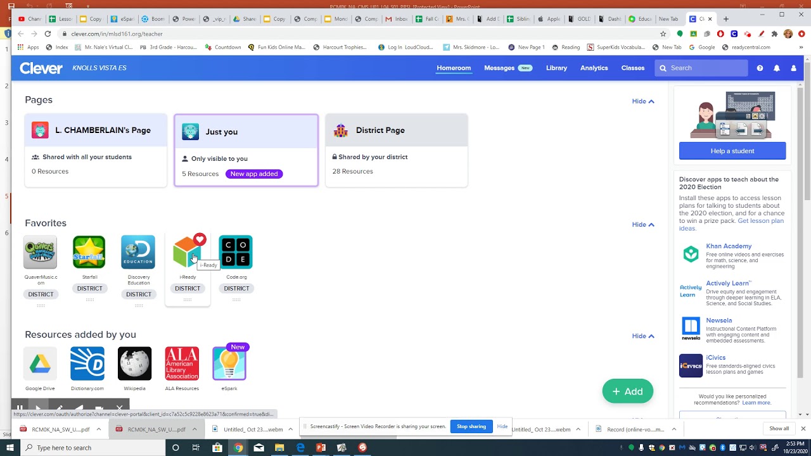
Task: Click the browser address bar URL
Action: coord(117,34)
